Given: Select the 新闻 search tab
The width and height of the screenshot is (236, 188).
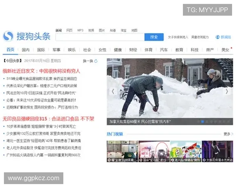Looking at the screenshot, I should (x=59, y=30).
